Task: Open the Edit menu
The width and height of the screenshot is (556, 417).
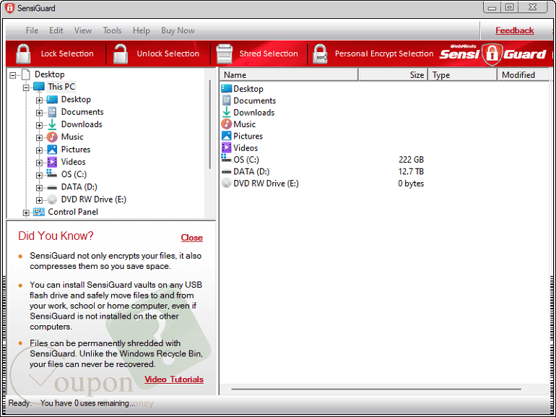Action: pos(56,30)
